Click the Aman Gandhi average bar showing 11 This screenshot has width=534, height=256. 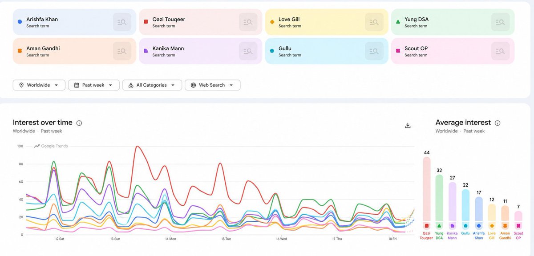pyautogui.click(x=505, y=218)
